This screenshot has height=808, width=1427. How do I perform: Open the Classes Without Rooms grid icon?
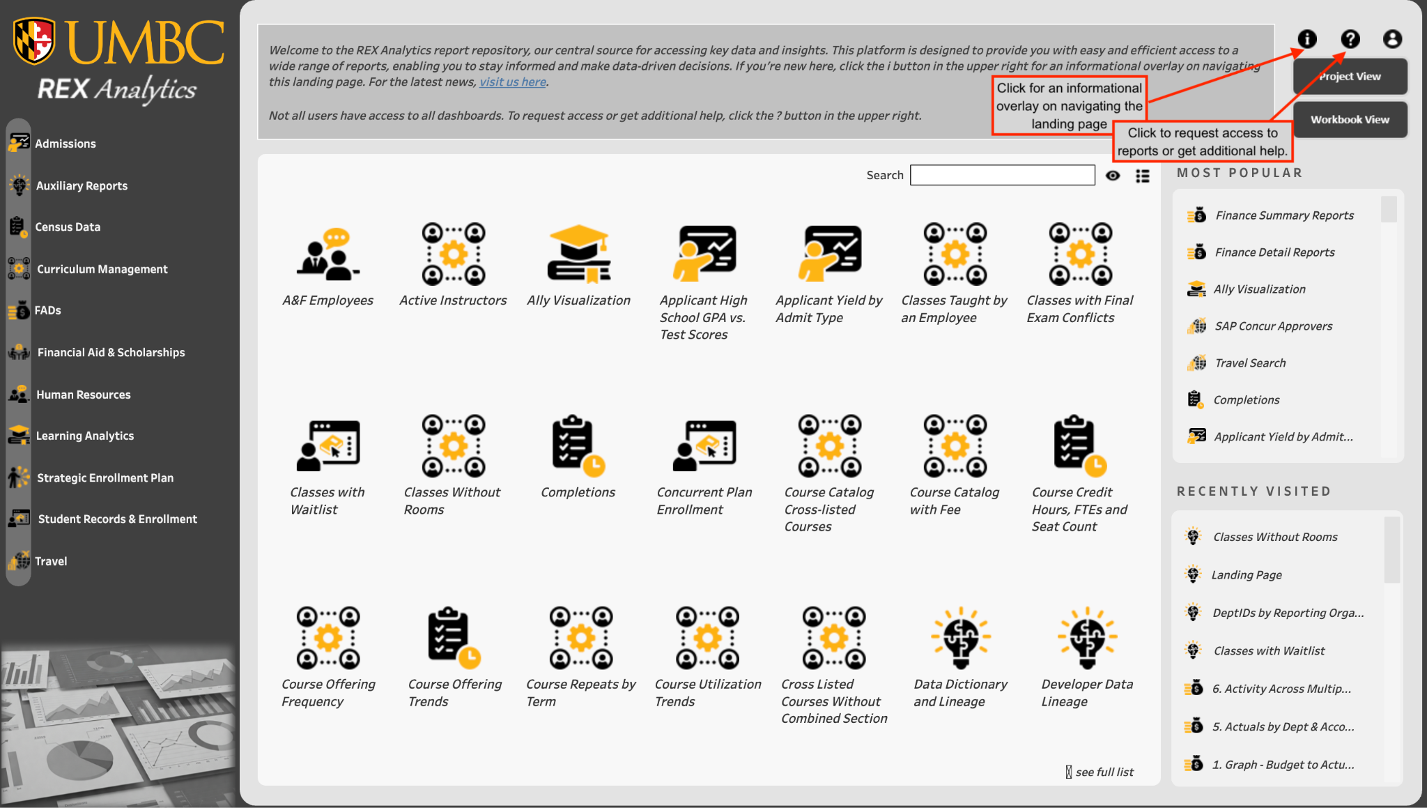tap(454, 445)
